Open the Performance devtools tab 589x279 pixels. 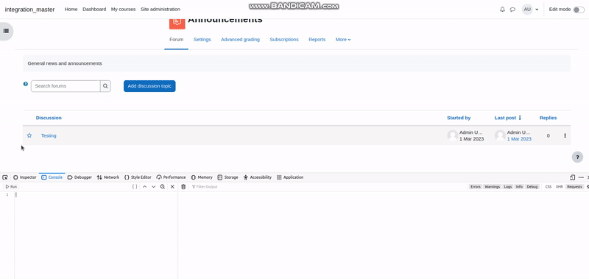pyautogui.click(x=172, y=177)
